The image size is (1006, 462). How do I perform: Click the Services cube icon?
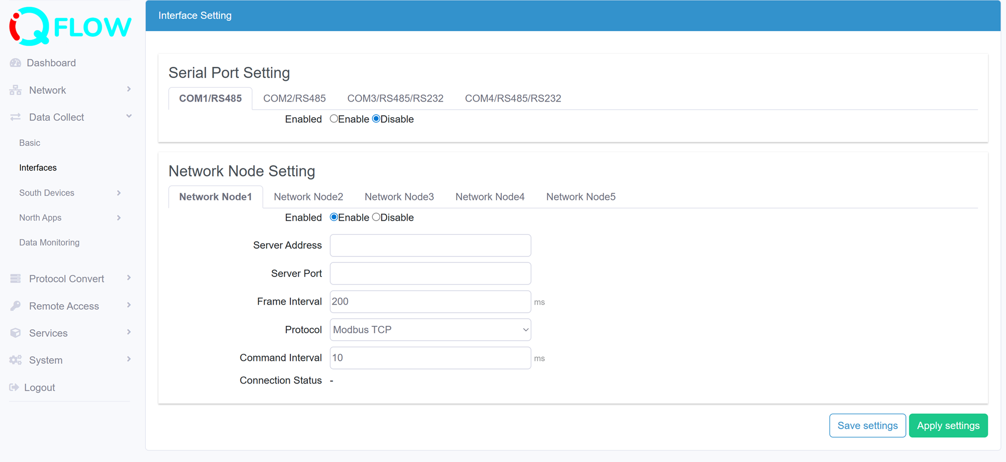click(x=15, y=333)
